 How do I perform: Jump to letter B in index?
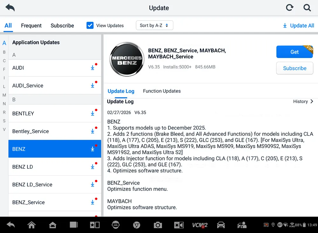(x=4, y=52)
